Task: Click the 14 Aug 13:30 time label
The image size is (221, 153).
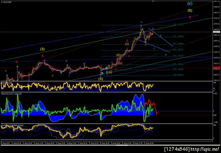Action: point(71,143)
